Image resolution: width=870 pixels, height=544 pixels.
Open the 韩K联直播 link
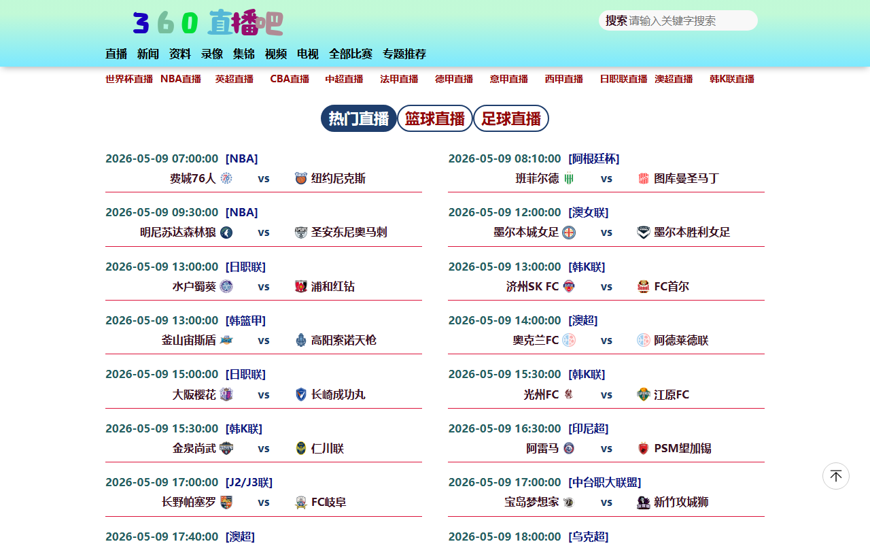pos(732,79)
